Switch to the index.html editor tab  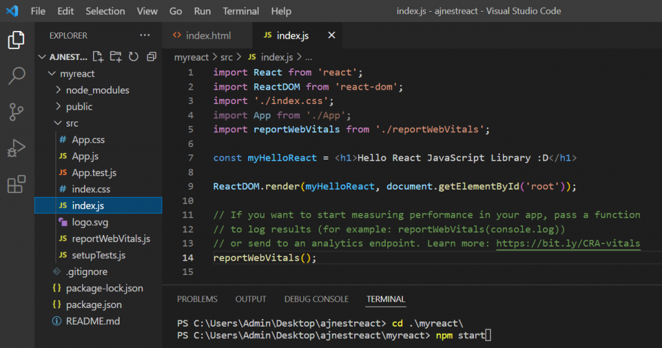tap(208, 36)
